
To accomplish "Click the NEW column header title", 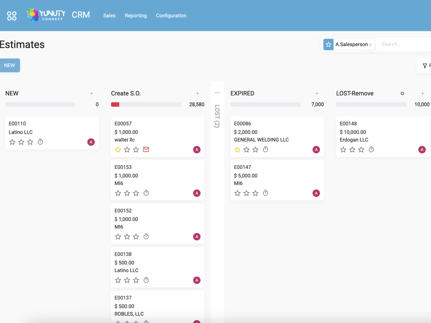I will tap(12, 93).
